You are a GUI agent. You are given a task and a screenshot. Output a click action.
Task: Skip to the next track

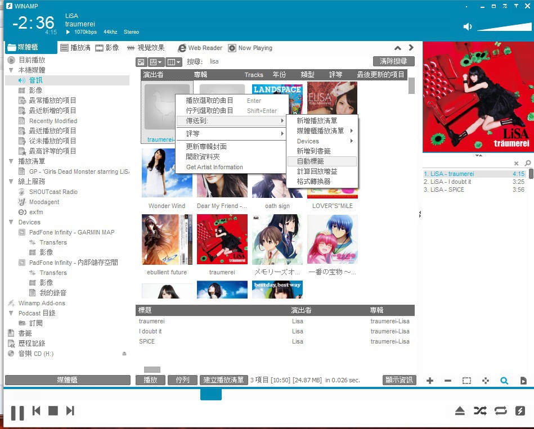click(70, 410)
